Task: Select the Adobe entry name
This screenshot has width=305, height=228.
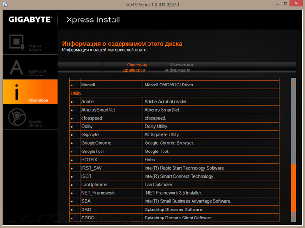Action: coord(88,102)
